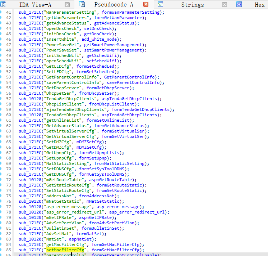268x256 pixels.
Task: Click aspNatSet function name
Action: (x=80, y=239)
